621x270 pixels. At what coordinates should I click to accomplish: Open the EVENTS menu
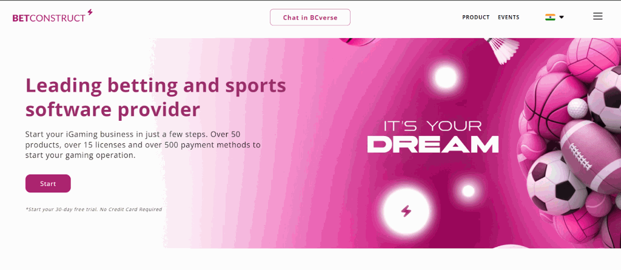508,17
